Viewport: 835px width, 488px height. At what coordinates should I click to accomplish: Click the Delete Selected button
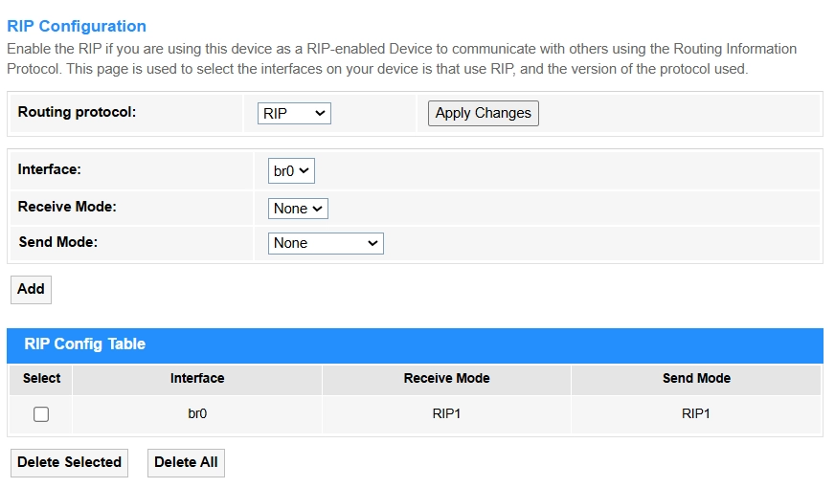click(69, 462)
